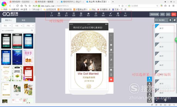Screen dimensions: 177x107
Task: Switch to 搜狗指南—编辑器 browser tab
Action: coord(47,2)
